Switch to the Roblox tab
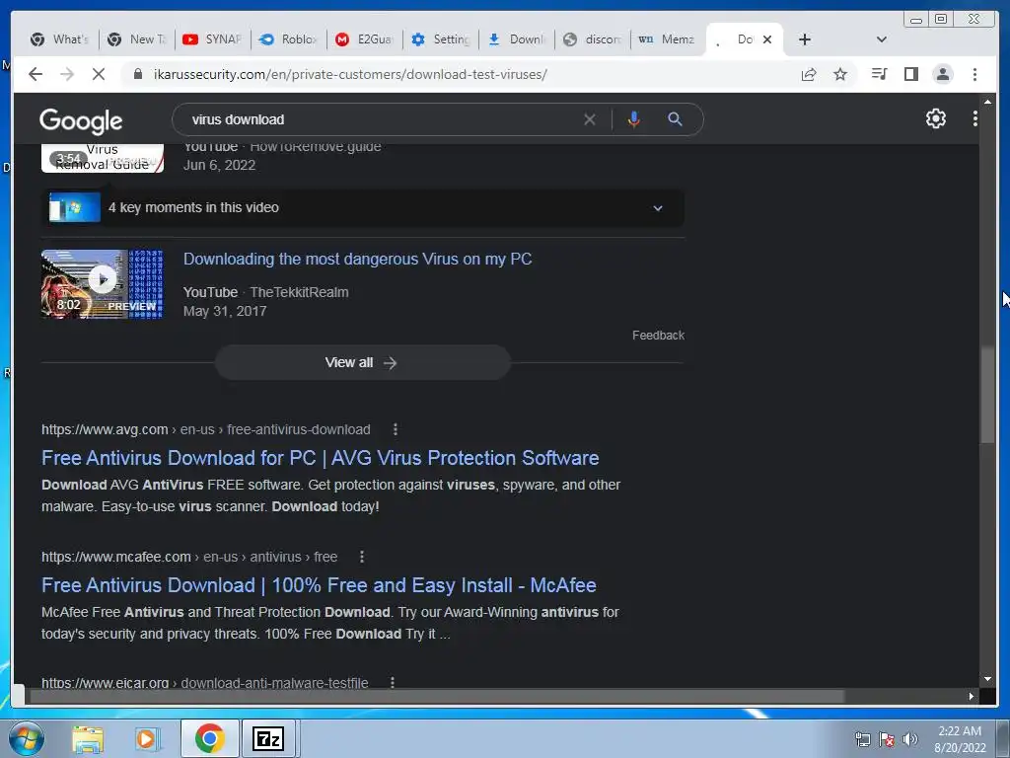The image size is (1010, 758). 289,39
